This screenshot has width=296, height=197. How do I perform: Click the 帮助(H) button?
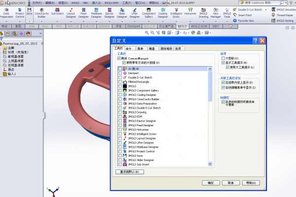(251, 183)
